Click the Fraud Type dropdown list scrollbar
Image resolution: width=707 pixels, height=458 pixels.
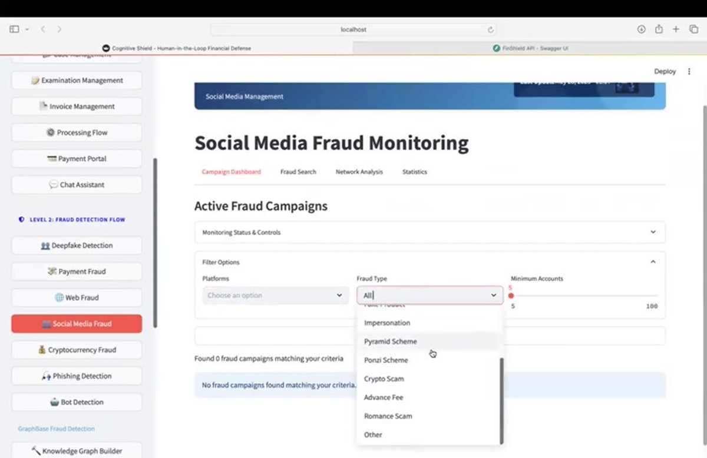[x=501, y=400]
